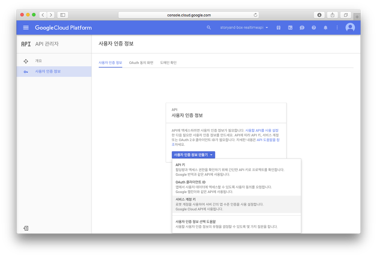The height and width of the screenshot is (257, 377).
Task: Click Google Cloud Platform logo text
Action: click(x=63, y=27)
